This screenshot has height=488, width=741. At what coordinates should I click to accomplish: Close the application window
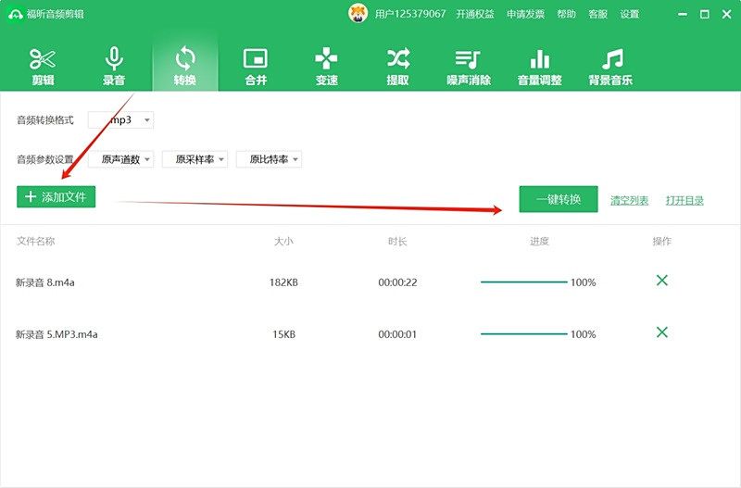coord(727,14)
